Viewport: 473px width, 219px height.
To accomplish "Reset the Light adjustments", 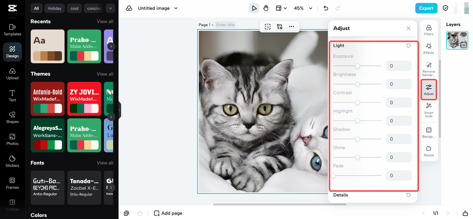I will (408, 46).
